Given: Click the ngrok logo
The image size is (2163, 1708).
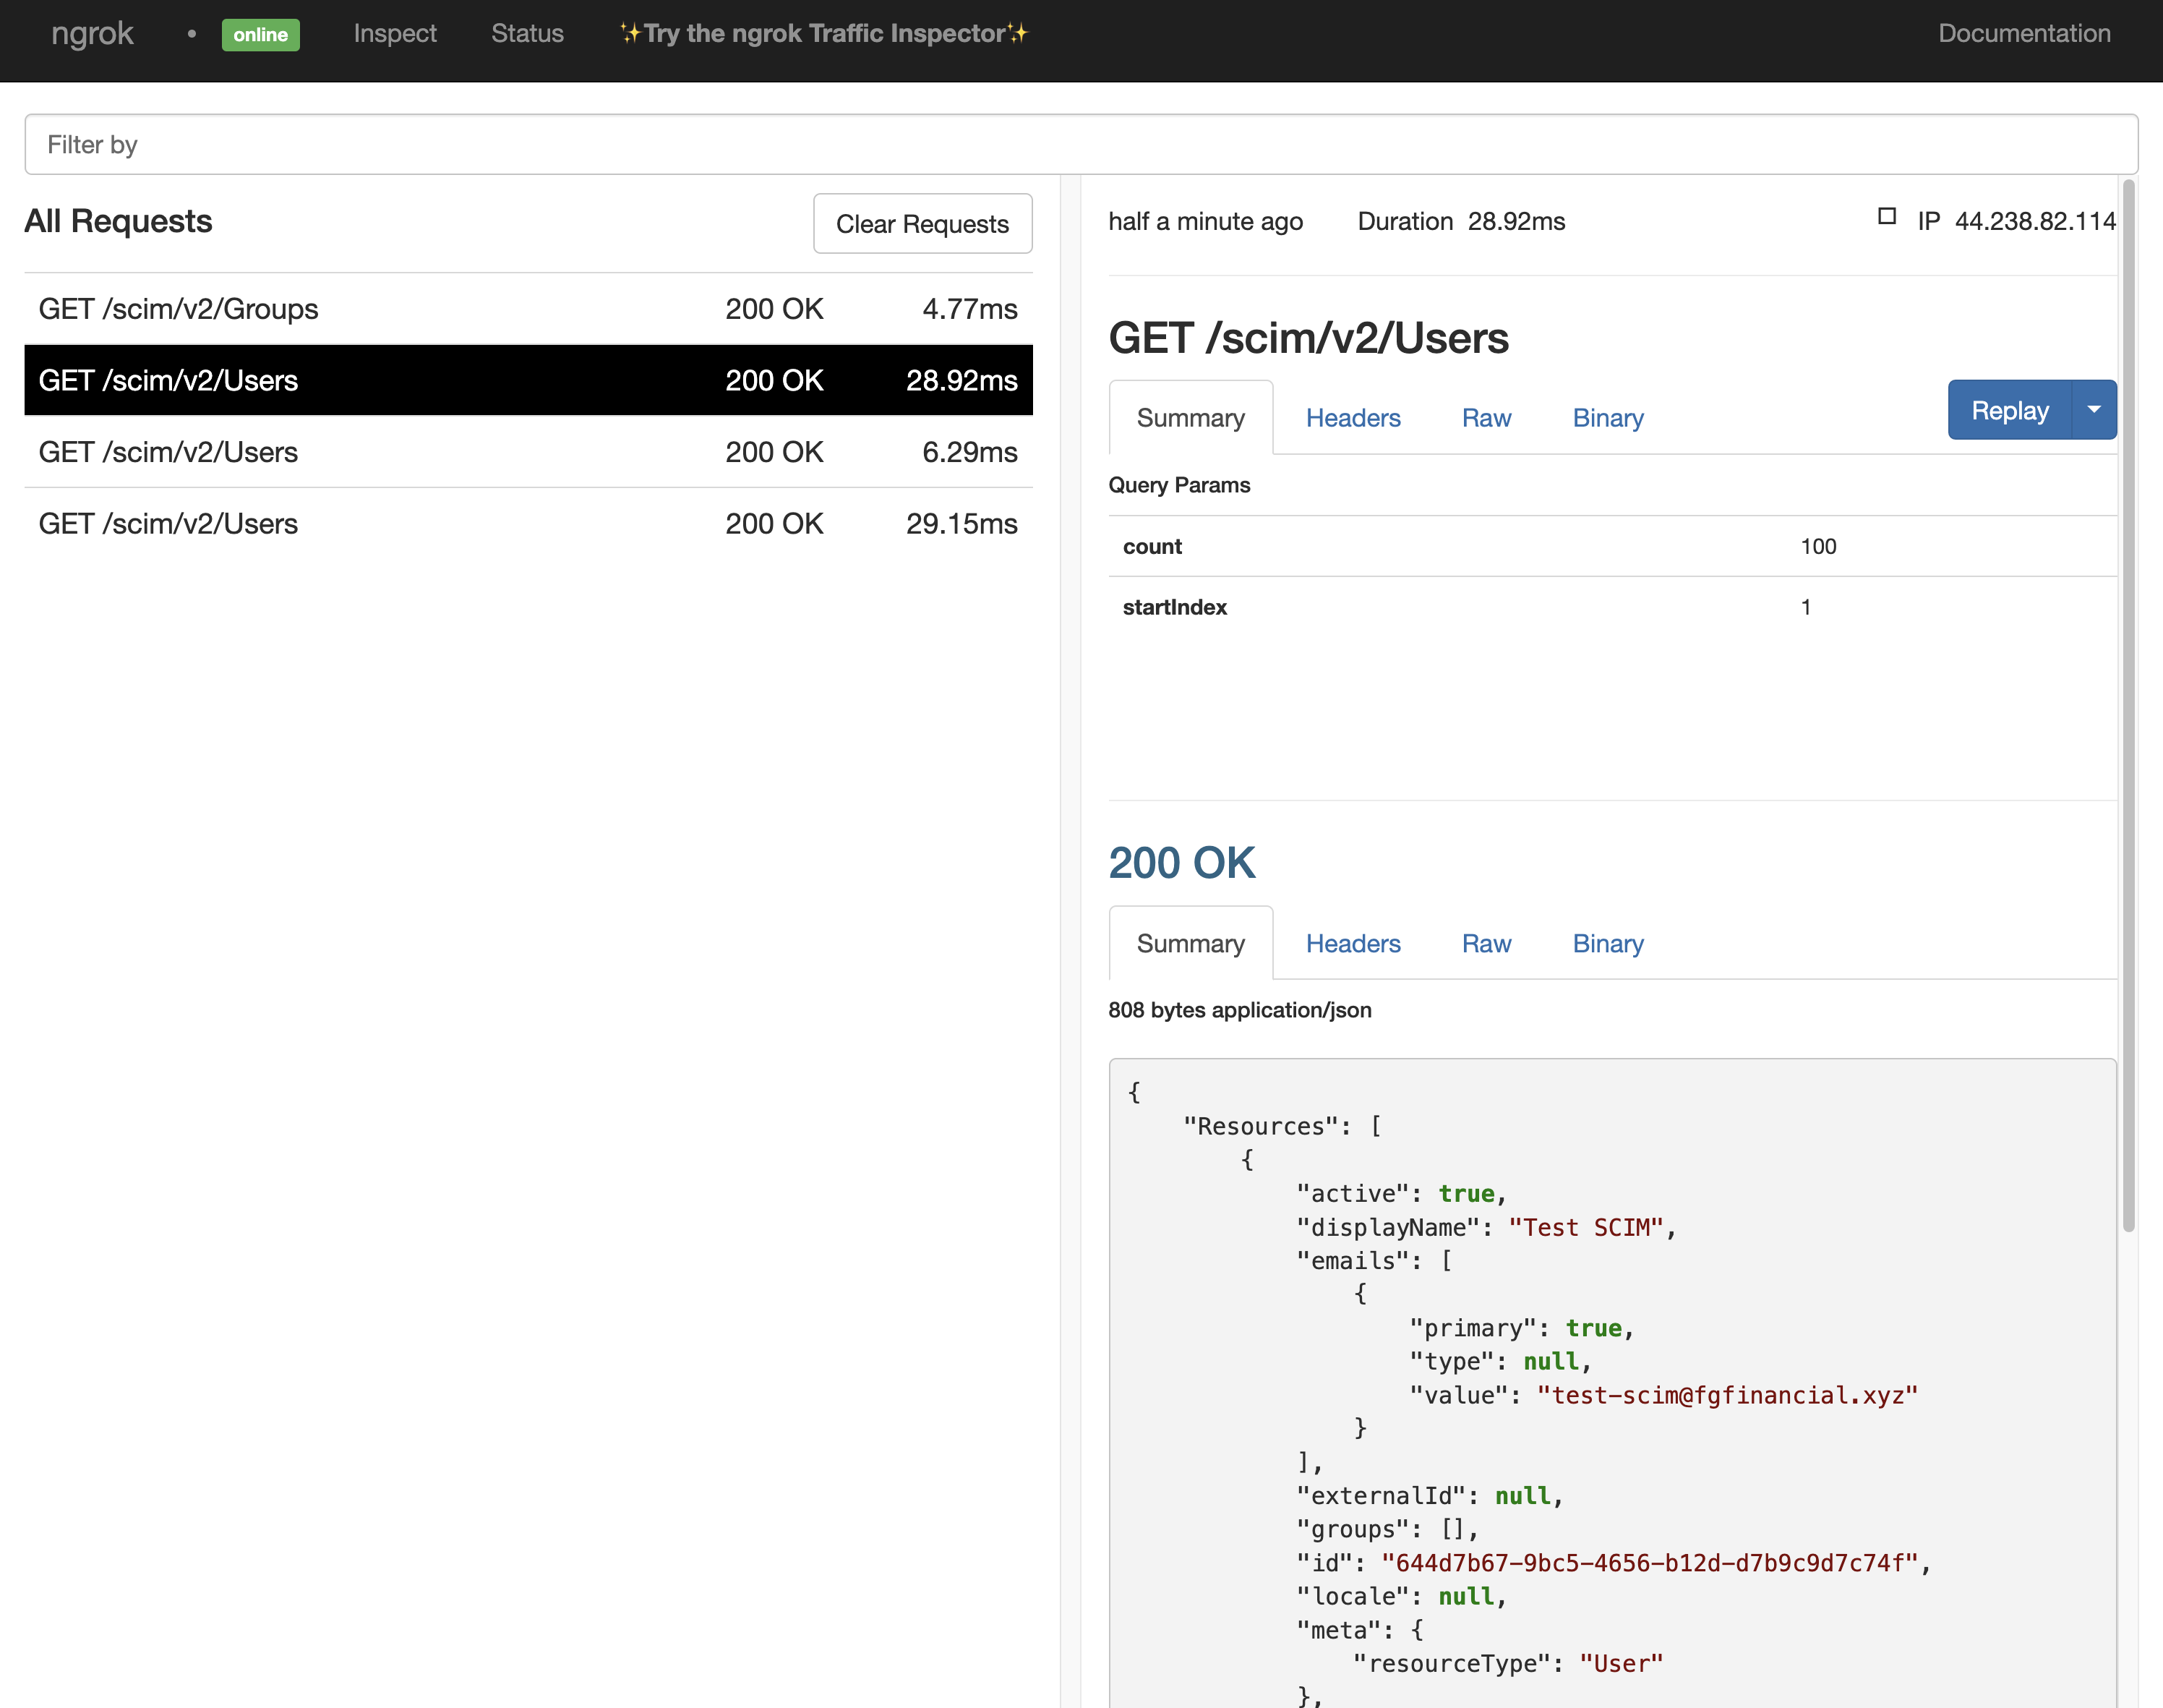Looking at the screenshot, I should tap(92, 34).
